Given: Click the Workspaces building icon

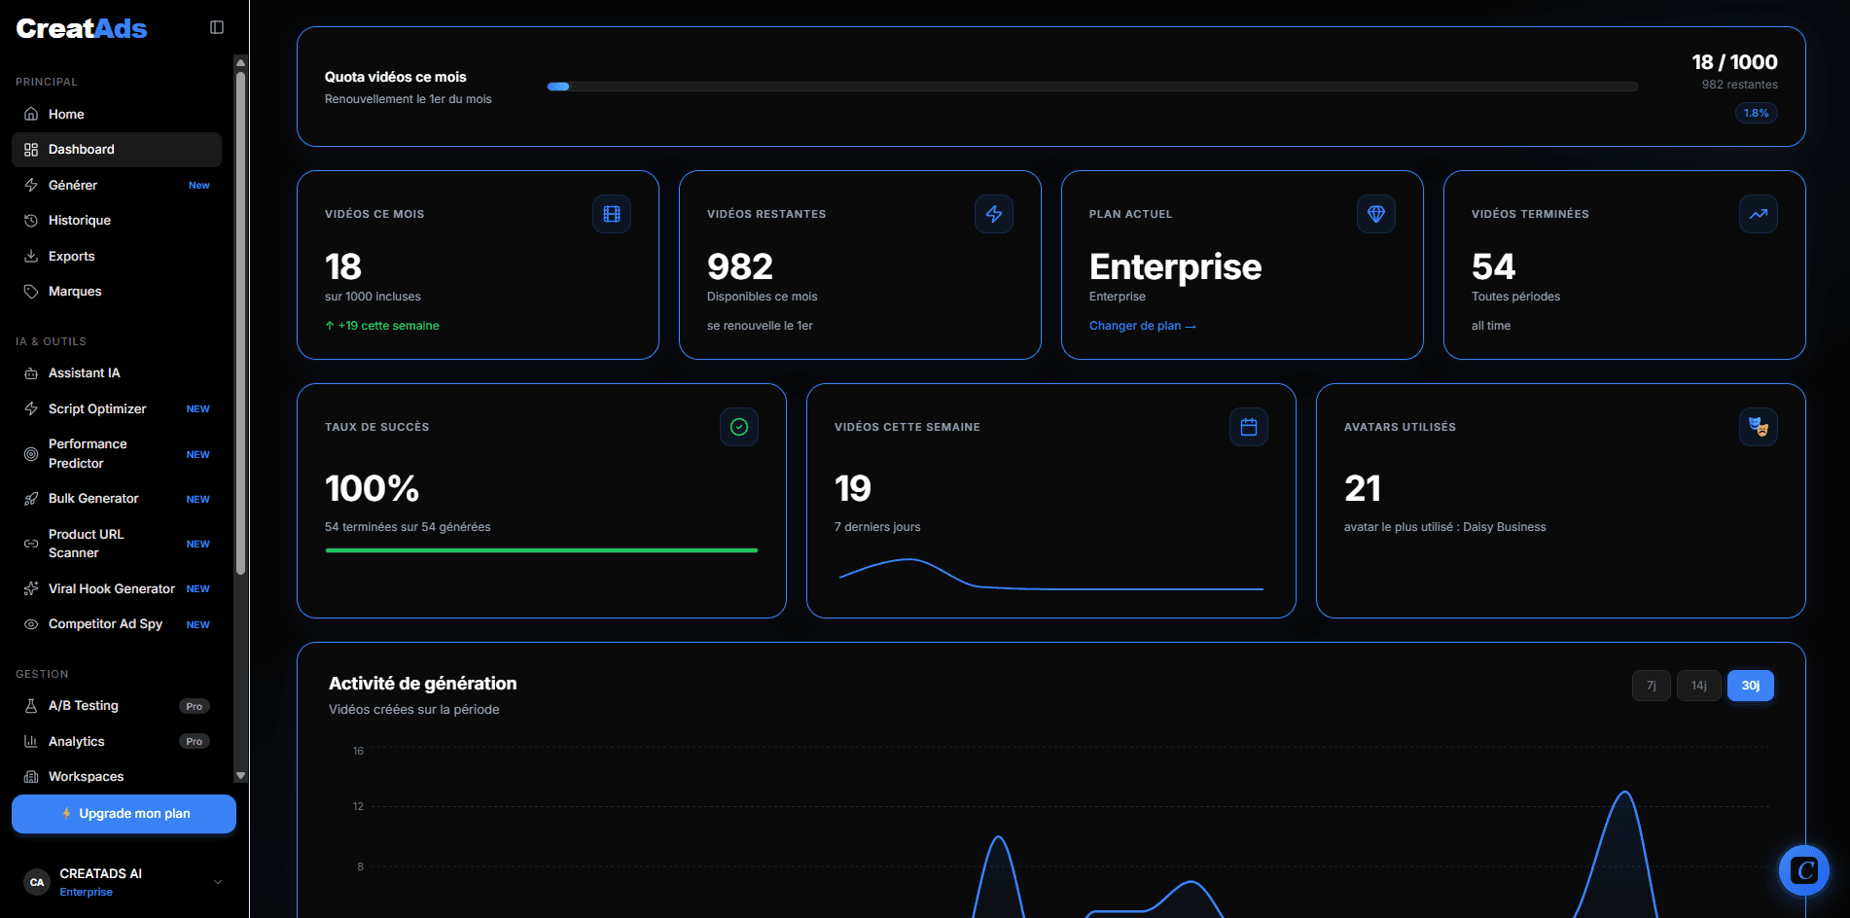Looking at the screenshot, I should [31, 777].
